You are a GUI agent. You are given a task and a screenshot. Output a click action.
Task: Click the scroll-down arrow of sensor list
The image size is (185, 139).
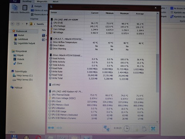point(157,122)
